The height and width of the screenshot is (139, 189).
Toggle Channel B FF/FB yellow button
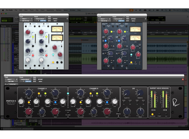tap(81, 102)
